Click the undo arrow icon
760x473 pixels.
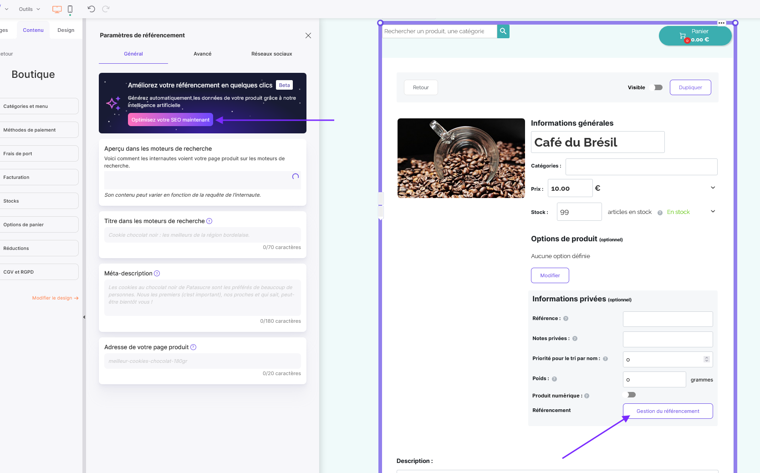coord(91,9)
